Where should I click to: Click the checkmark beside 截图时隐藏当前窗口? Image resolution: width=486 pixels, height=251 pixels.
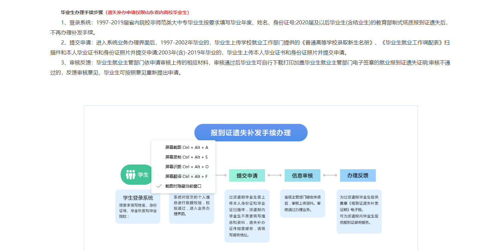pos(159,186)
